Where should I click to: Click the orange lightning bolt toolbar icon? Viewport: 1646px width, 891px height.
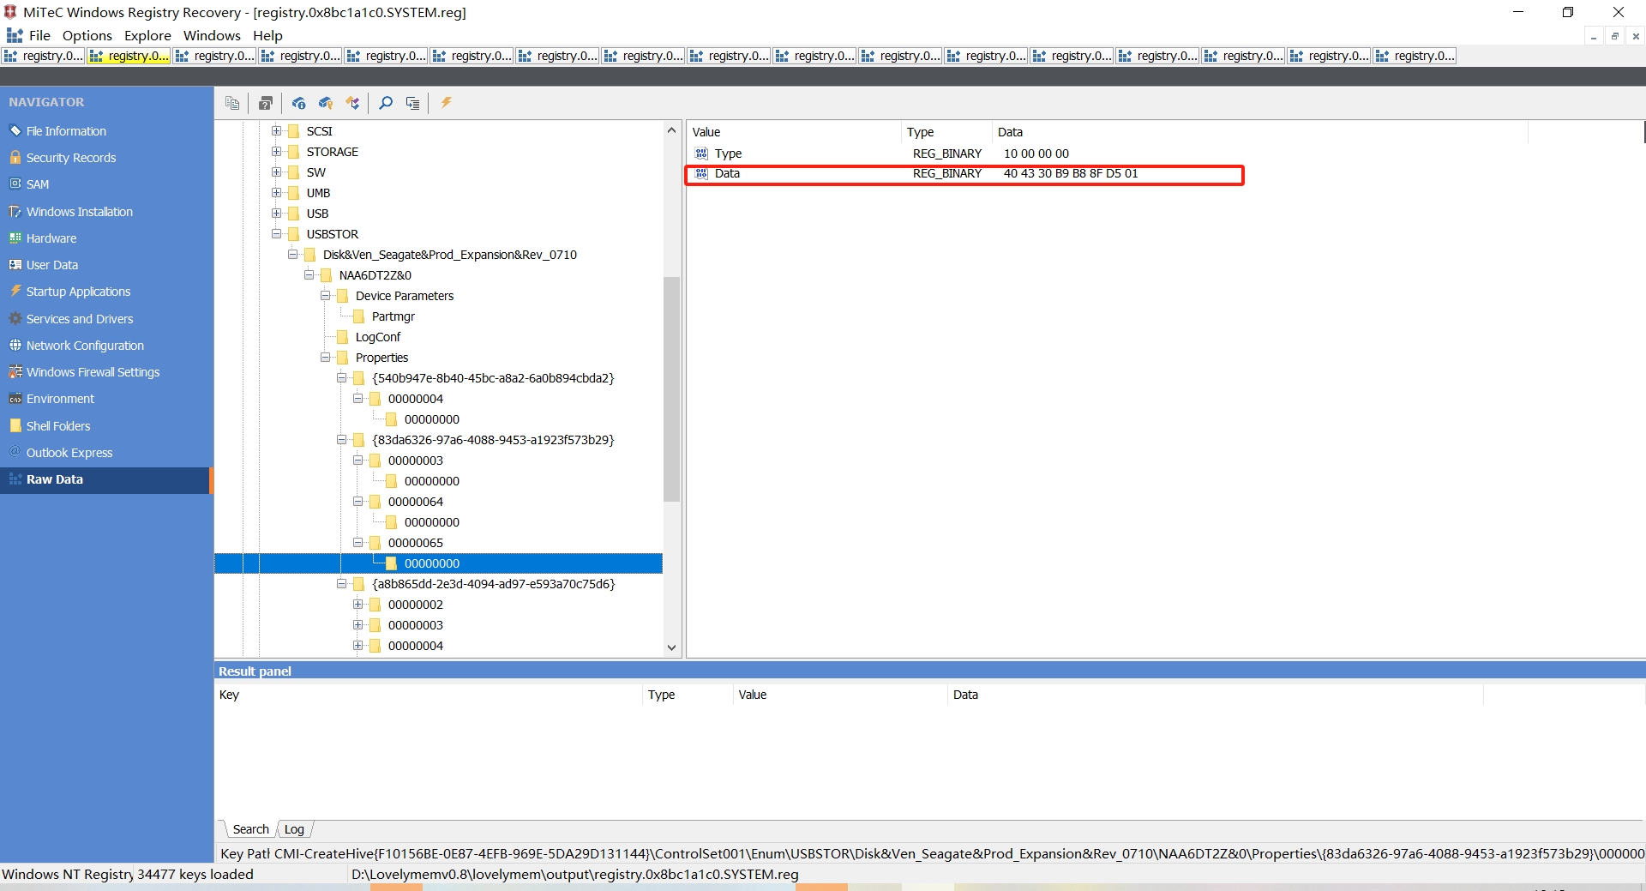point(447,103)
